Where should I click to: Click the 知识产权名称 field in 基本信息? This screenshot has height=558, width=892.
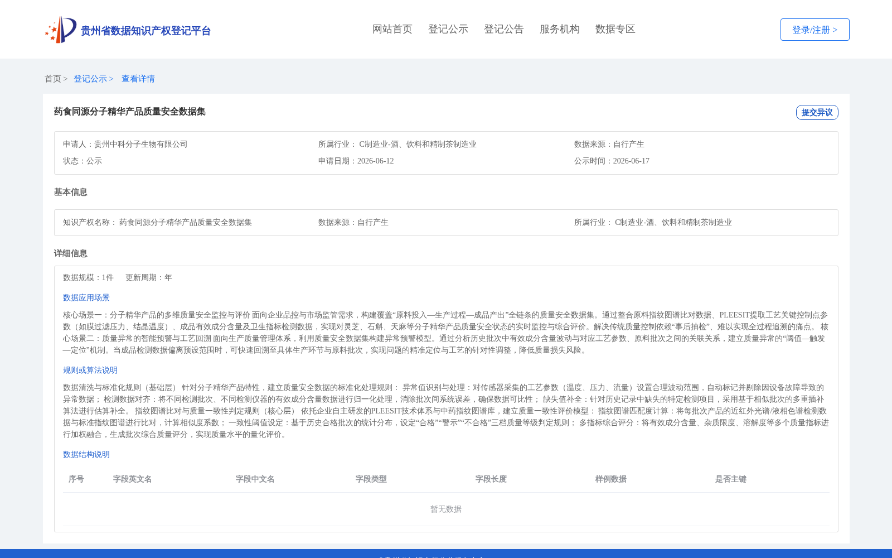(x=157, y=222)
